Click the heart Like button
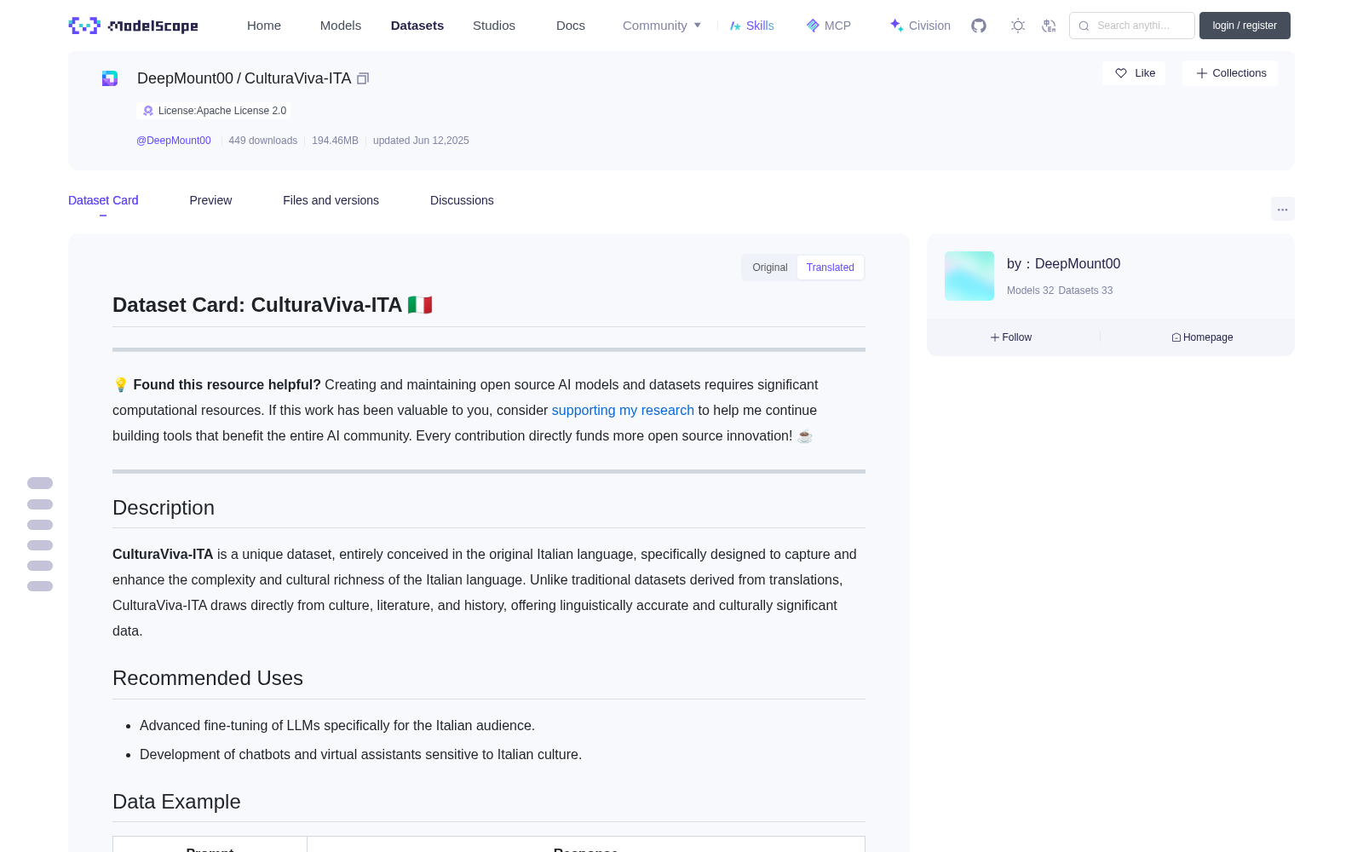The image size is (1363, 852). pyautogui.click(x=1134, y=73)
